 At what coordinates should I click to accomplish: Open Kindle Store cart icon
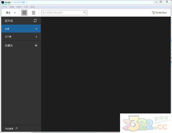tap(153, 13)
